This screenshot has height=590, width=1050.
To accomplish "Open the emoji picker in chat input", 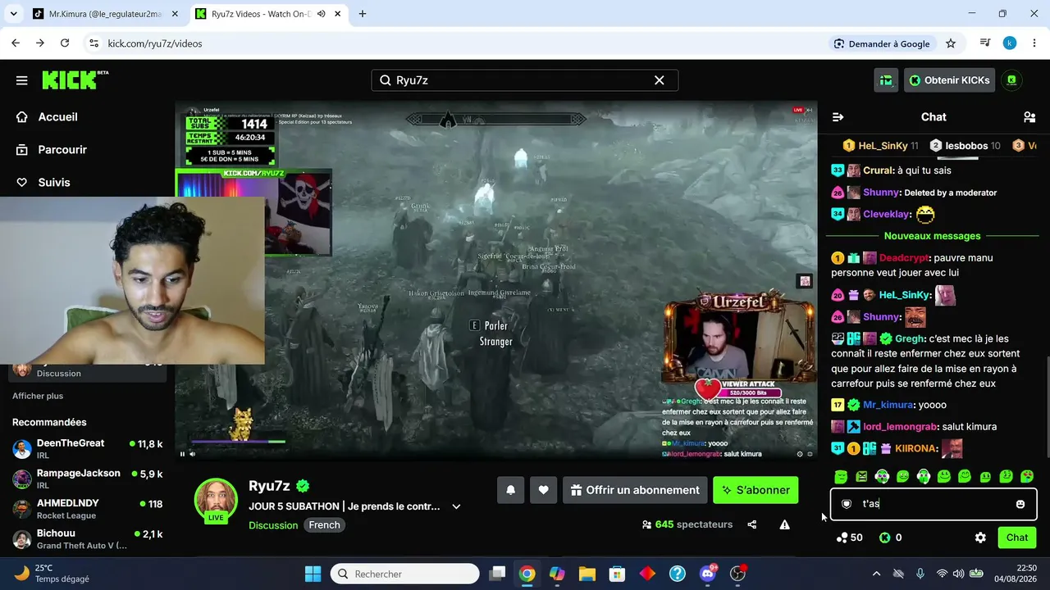I will click(x=1020, y=504).
